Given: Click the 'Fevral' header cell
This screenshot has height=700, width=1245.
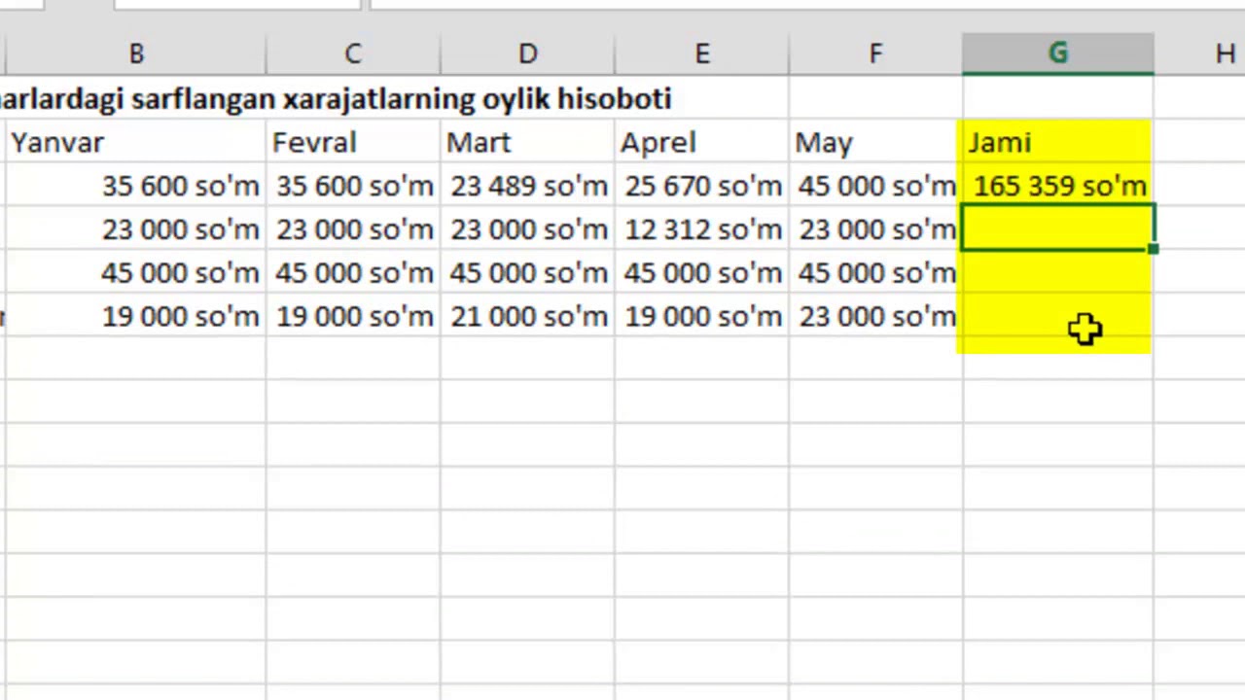Looking at the screenshot, I should [x=353, y=142].
